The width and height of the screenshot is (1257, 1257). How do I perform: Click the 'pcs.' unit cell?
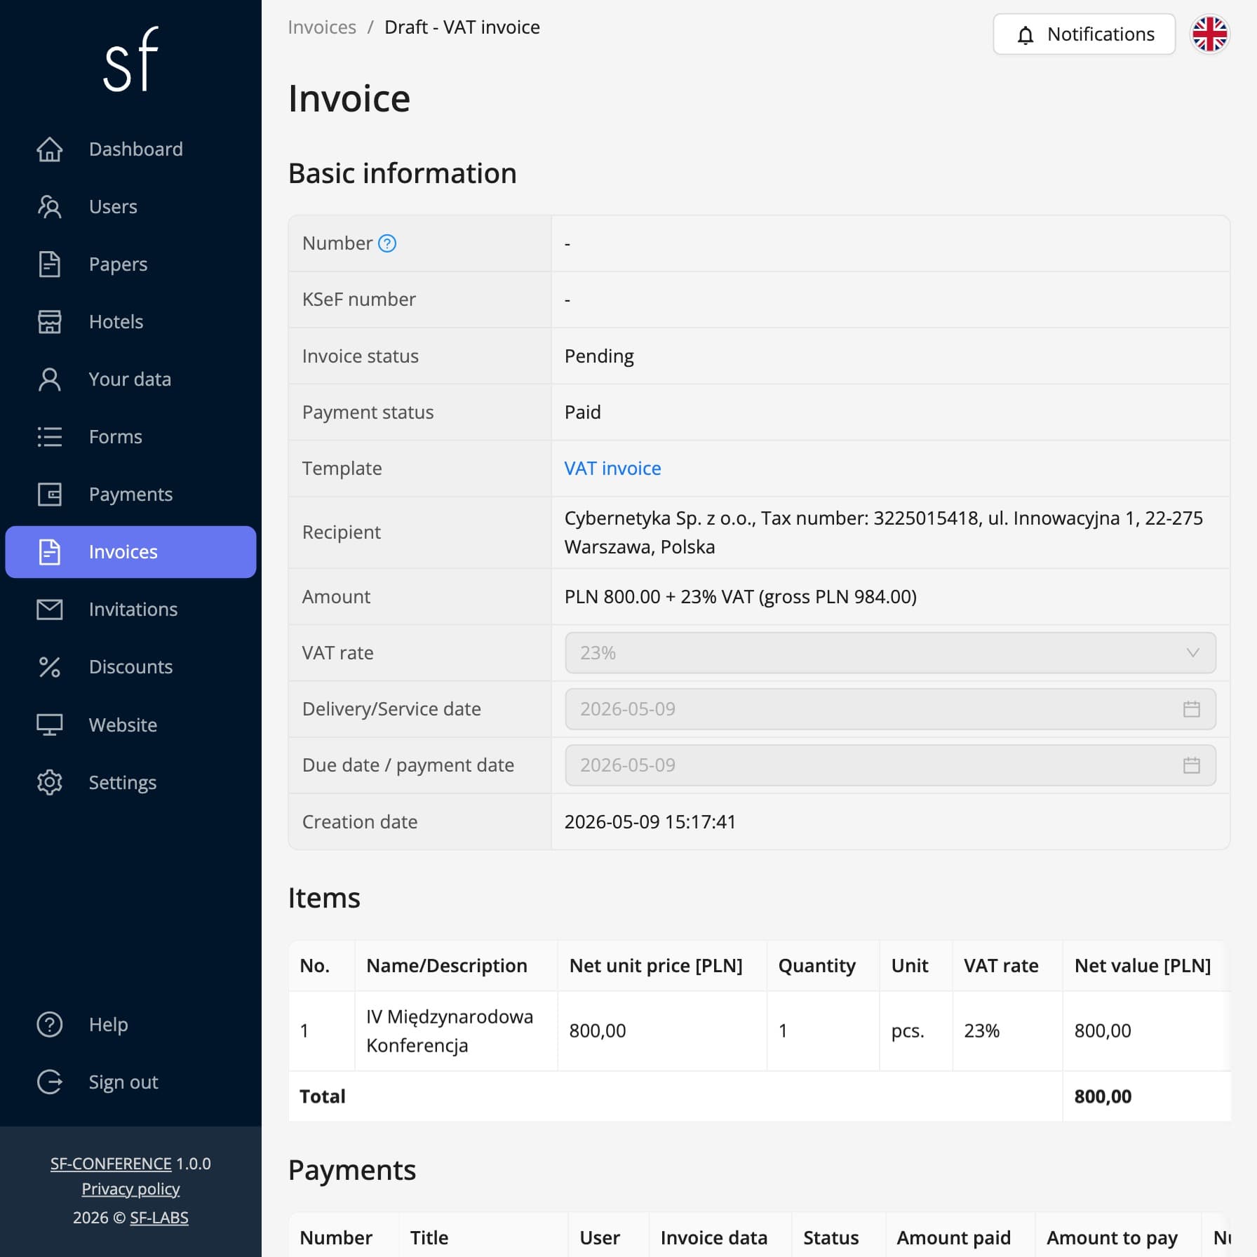pos(916,1031)
